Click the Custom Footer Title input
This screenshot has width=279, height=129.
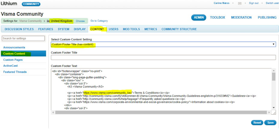[163, 58]
